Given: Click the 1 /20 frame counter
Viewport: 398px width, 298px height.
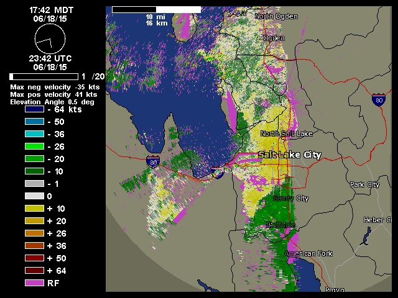Looking at the screenshot, I should click(93, 76).
